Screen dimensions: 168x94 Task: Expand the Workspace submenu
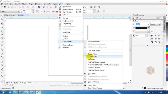click(71, 32)
